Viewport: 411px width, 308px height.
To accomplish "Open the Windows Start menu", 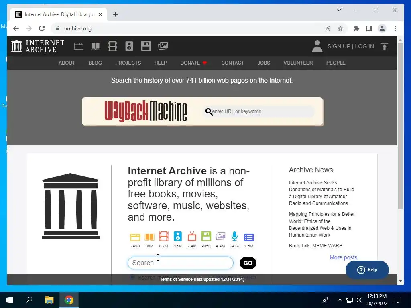I will click(x=10, y=300).
